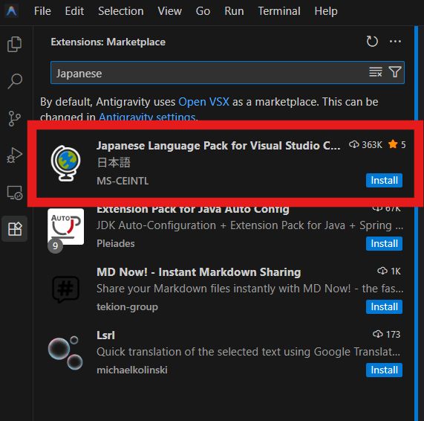
Task: Click Share your Markdown files description
Action: [x=249, y=289]
